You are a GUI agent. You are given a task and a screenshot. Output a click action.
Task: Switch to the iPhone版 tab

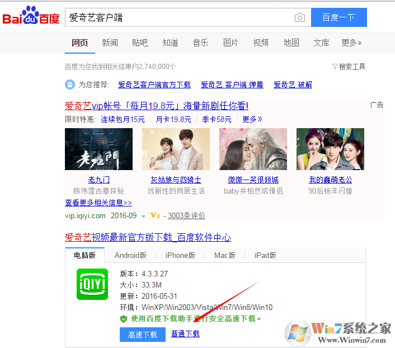pos(180,255)
